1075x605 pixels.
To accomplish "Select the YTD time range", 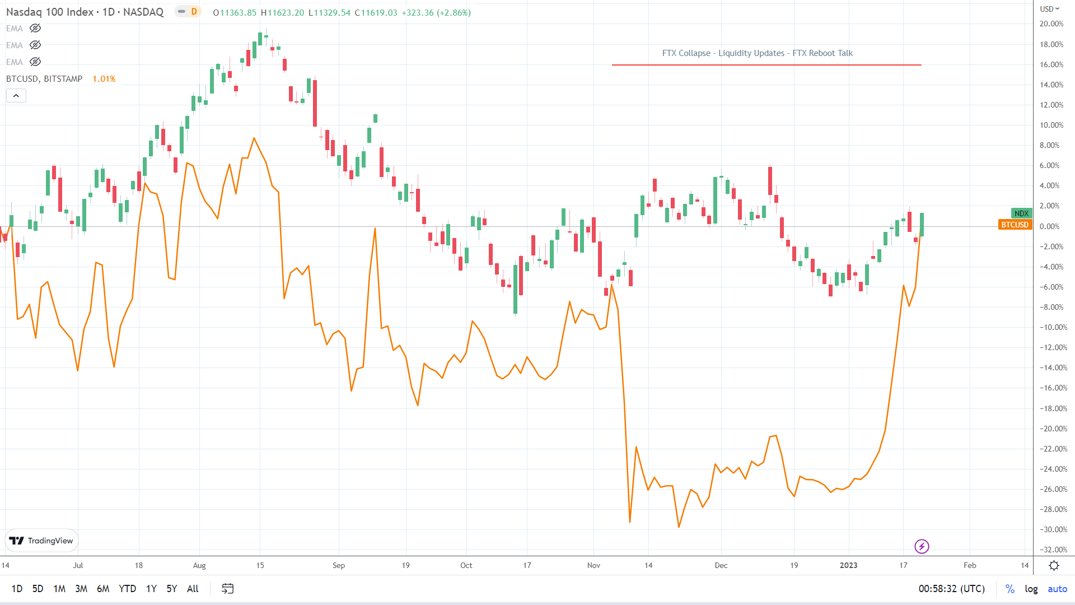I will (128, 589).
